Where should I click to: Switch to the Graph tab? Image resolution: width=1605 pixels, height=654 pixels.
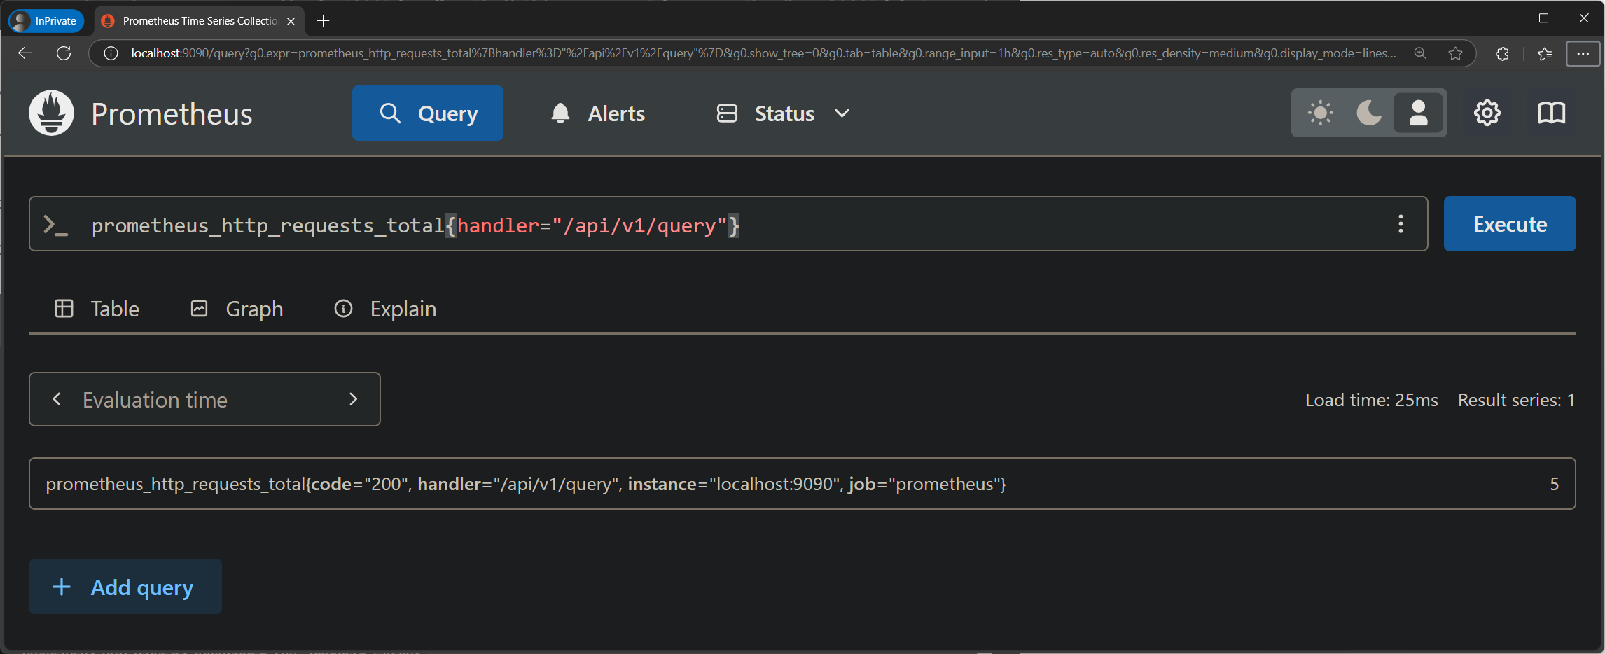tap(237, 309)
